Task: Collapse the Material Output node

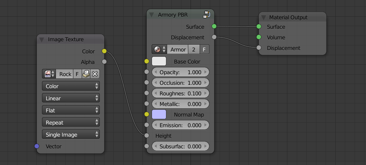Action: click(264, 17)
